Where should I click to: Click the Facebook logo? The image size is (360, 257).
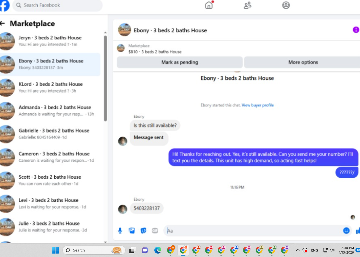[x=4, y=5]
